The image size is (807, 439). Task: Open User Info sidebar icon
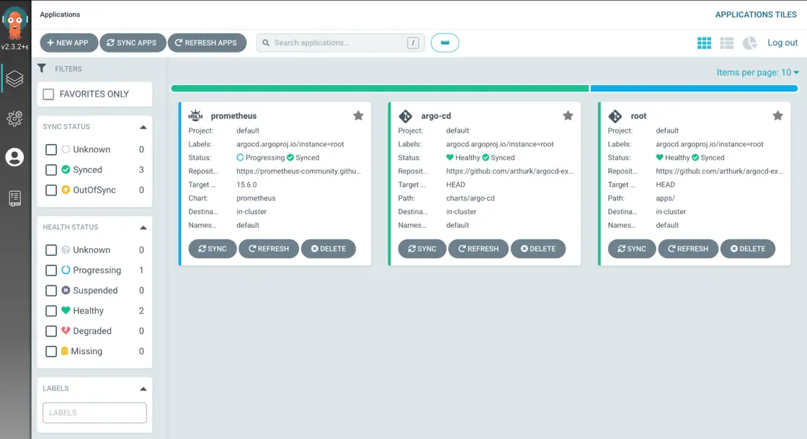tap(14, 157)
